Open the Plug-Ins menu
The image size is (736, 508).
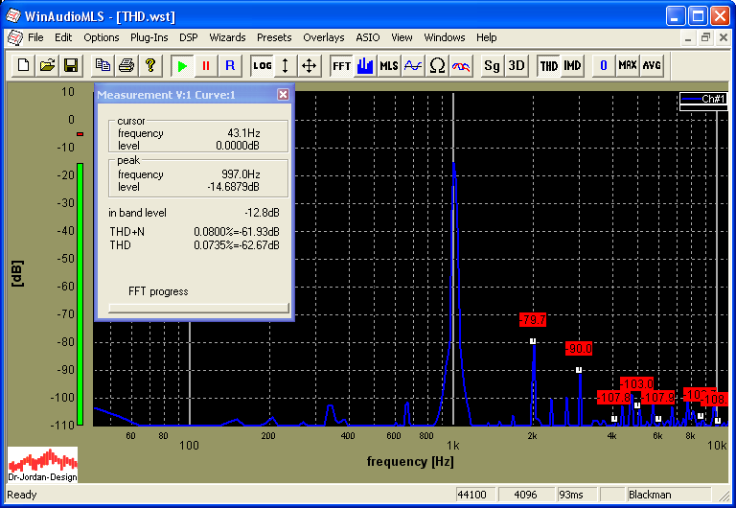tap(149, 37)
